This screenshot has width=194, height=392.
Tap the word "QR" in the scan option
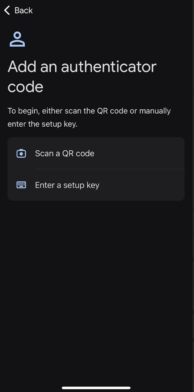coord(67,153)
